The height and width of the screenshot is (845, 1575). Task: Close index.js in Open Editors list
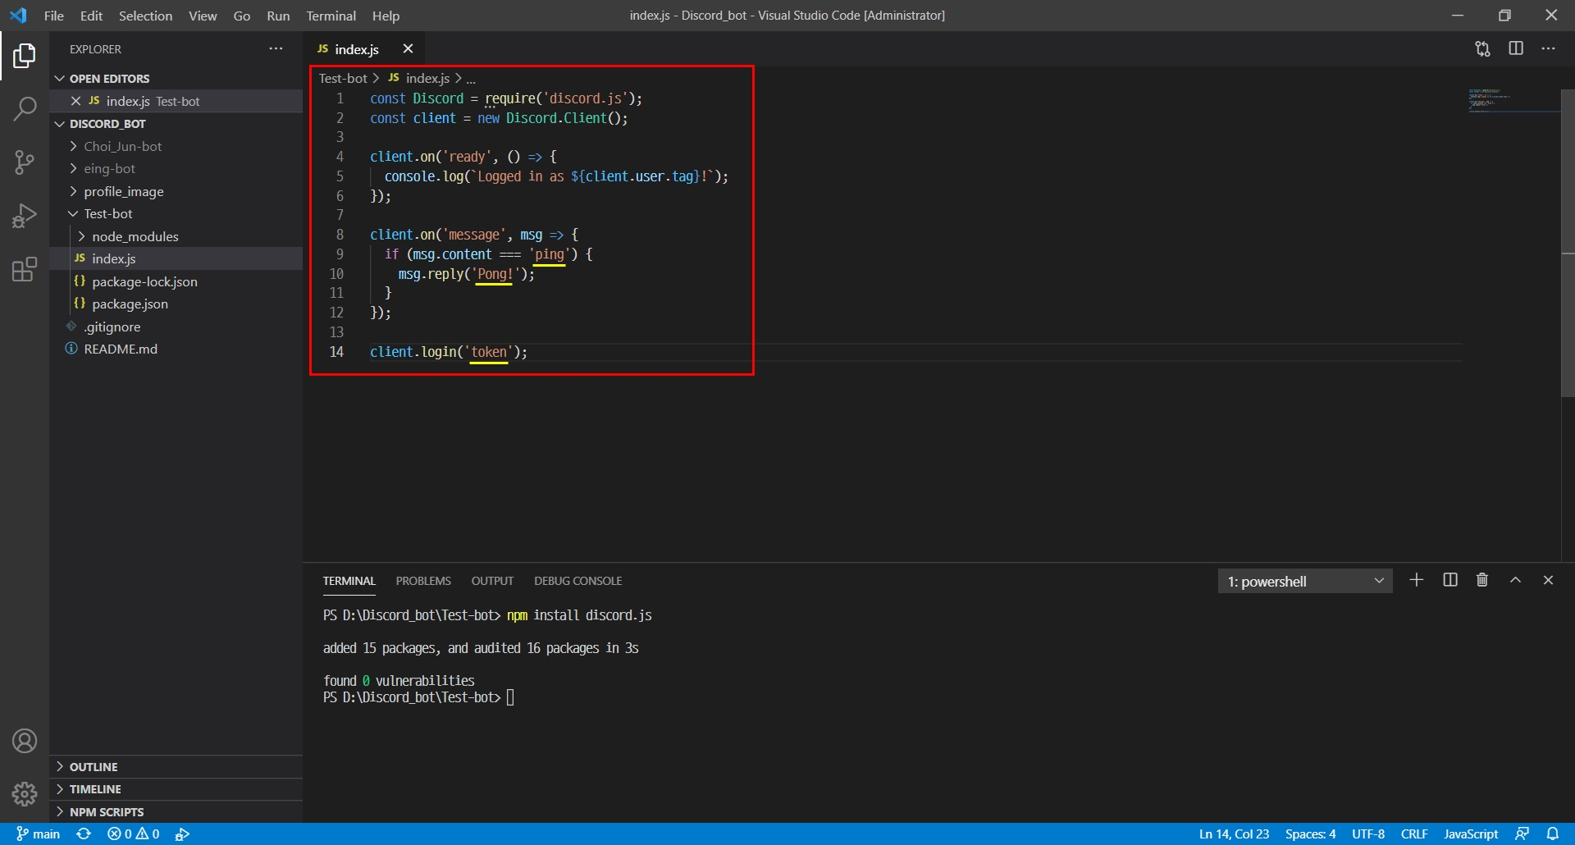[75, 101]
